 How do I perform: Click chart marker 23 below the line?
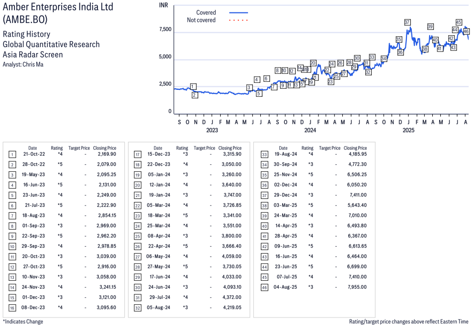point(331,82)
